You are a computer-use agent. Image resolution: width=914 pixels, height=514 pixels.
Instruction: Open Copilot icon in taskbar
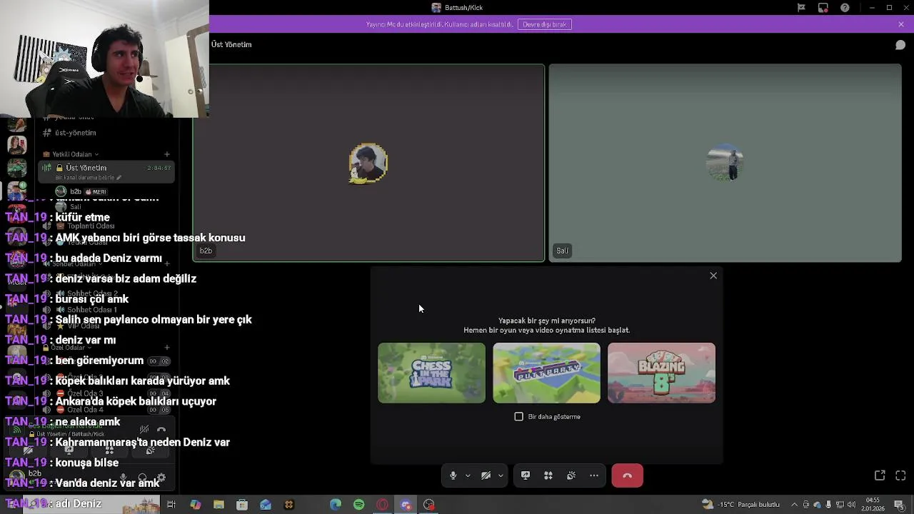click(195, 505)
